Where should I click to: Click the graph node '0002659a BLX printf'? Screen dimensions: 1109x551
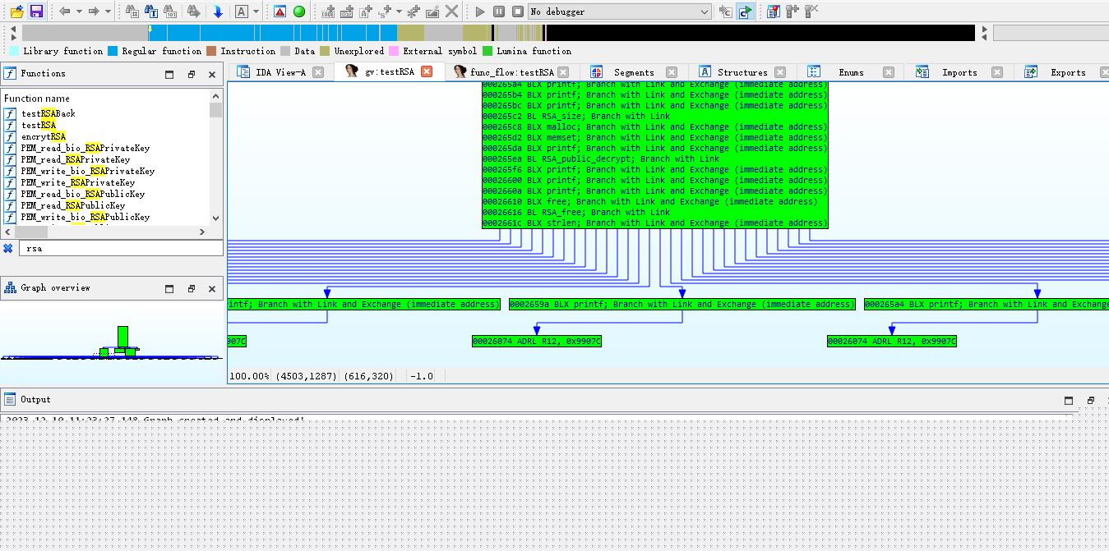pyautogui.click(x=682, y=304)
